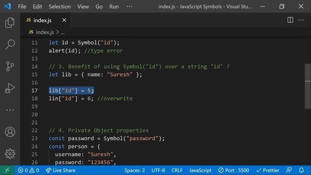Click line number 17 in gutter
This screenshot has height=175, width=311.
[35, 90]
